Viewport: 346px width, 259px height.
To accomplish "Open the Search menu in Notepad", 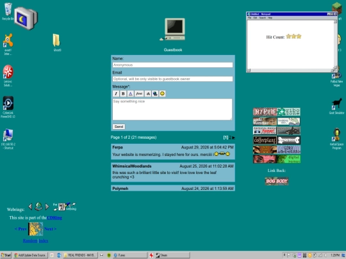I will click(262, 18).
